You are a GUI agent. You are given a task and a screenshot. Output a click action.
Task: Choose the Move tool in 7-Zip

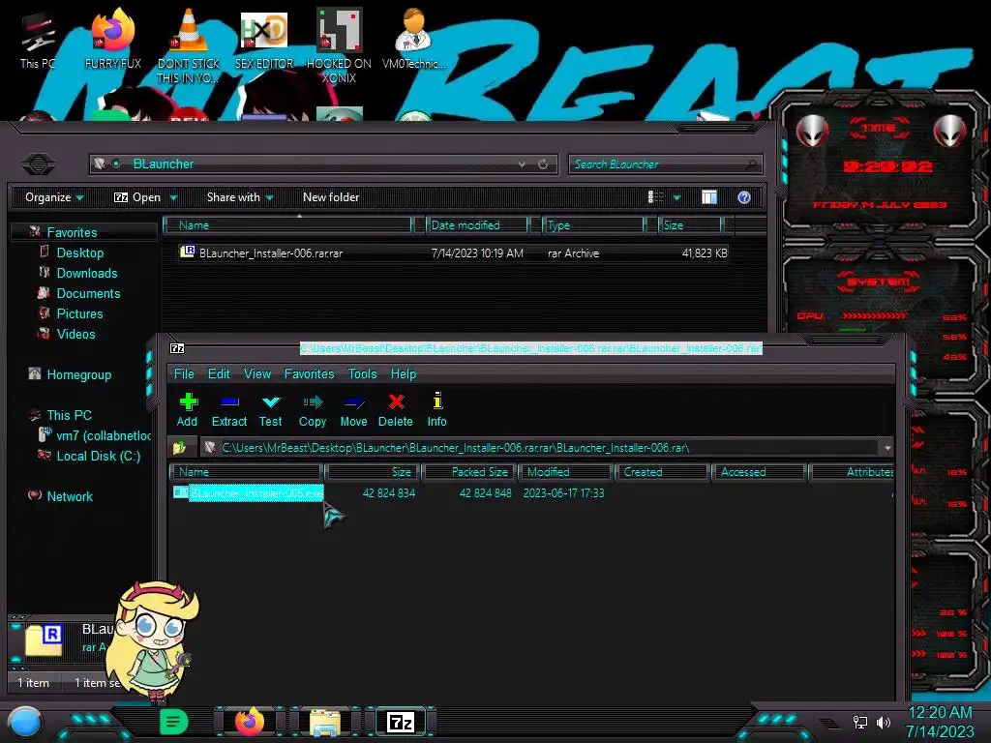click(x=354, y=409)
